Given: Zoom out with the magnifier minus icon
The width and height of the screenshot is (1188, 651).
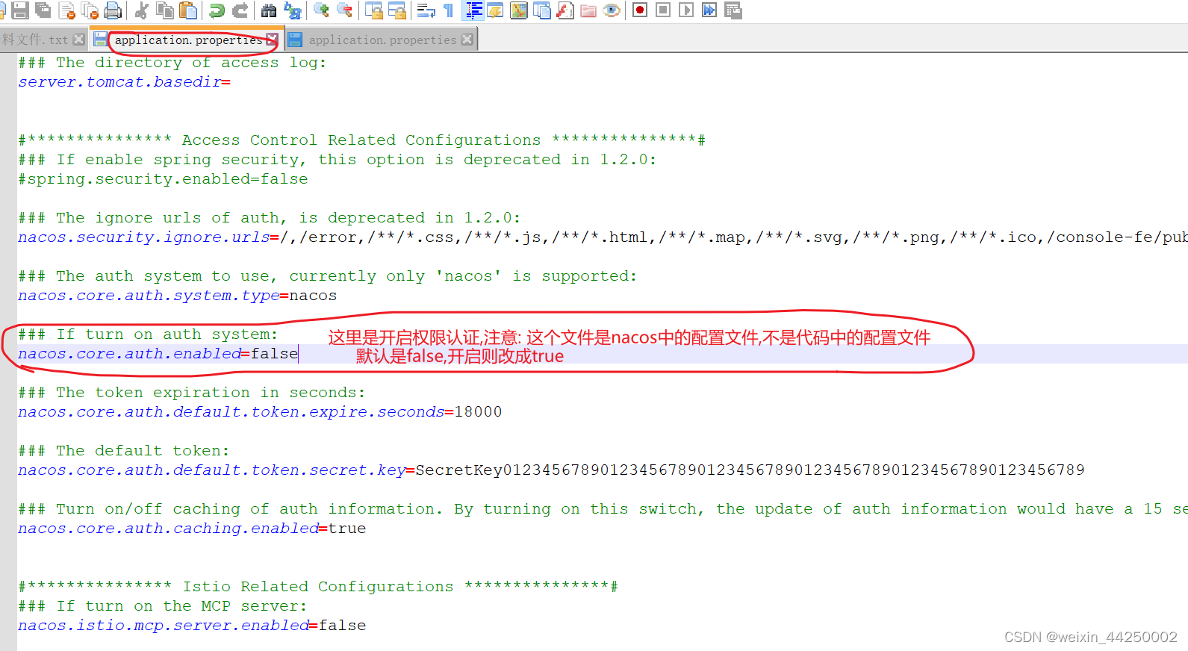Looking at the screenshot, I should 344,10.
